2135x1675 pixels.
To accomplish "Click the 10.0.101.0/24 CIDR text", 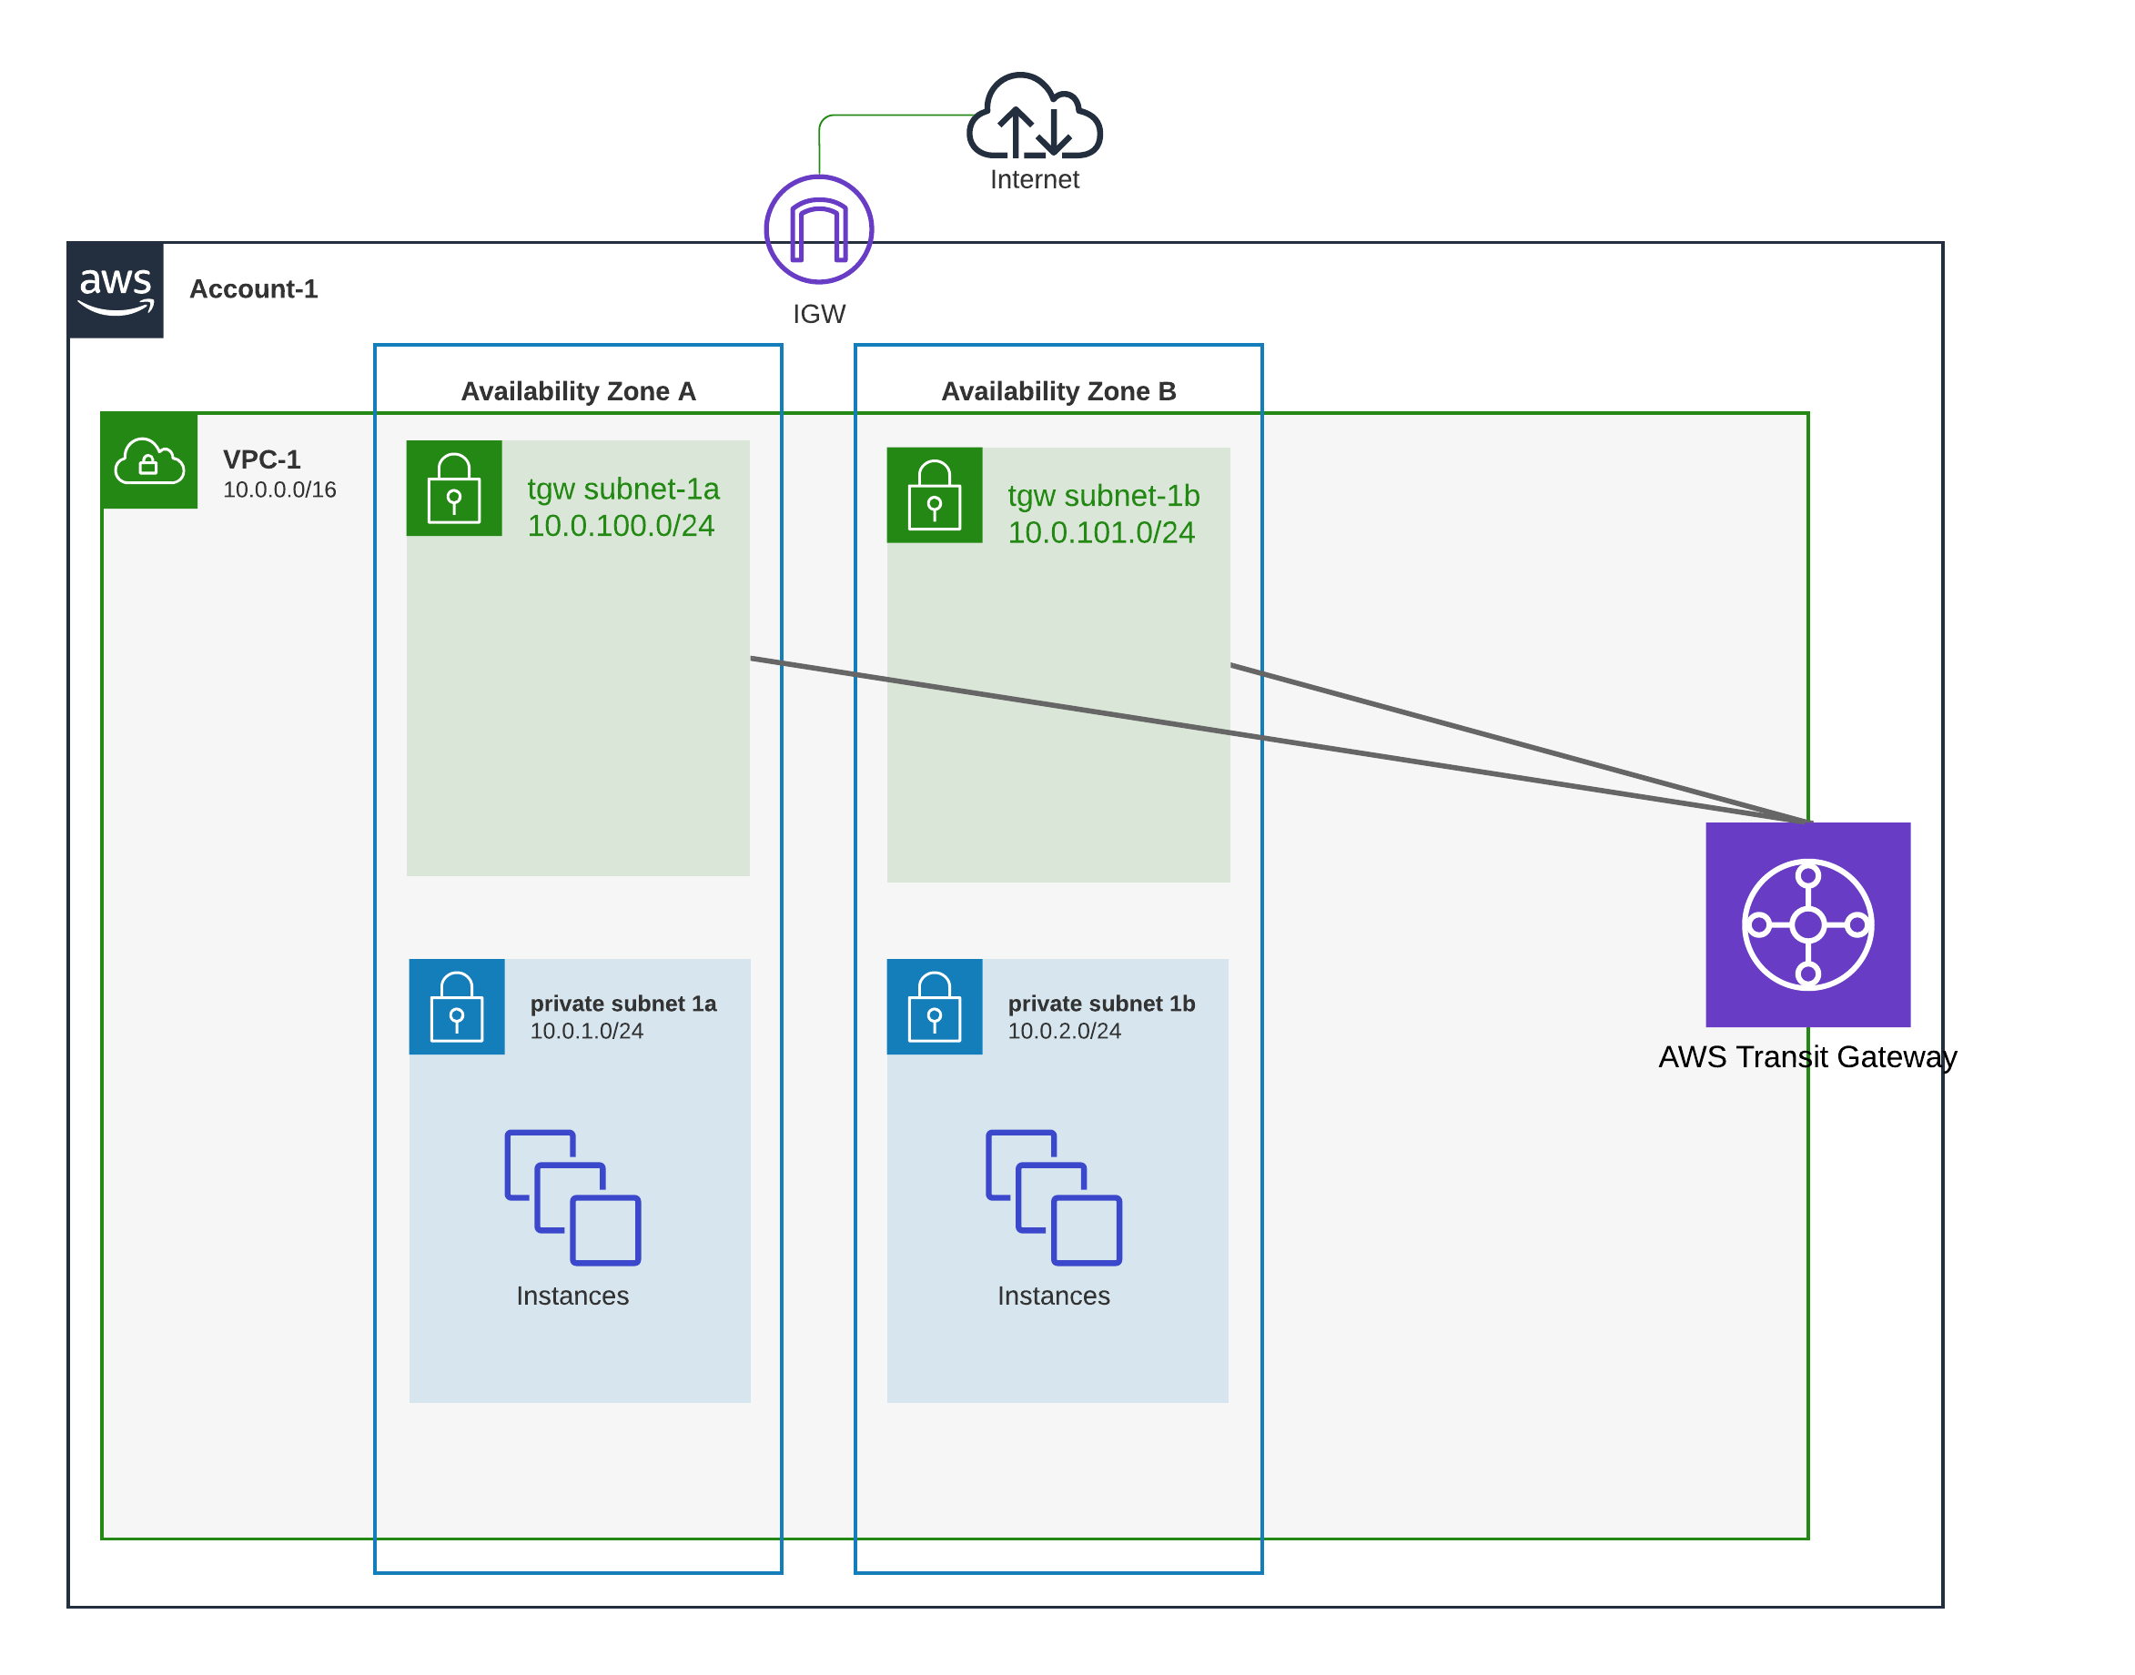I will pyautogui.click(x=1101, y=532).
